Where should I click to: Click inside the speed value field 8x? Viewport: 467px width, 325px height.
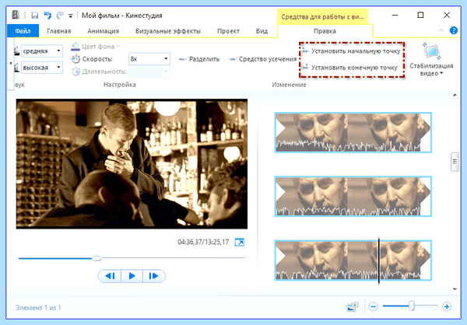click(146, 58)
